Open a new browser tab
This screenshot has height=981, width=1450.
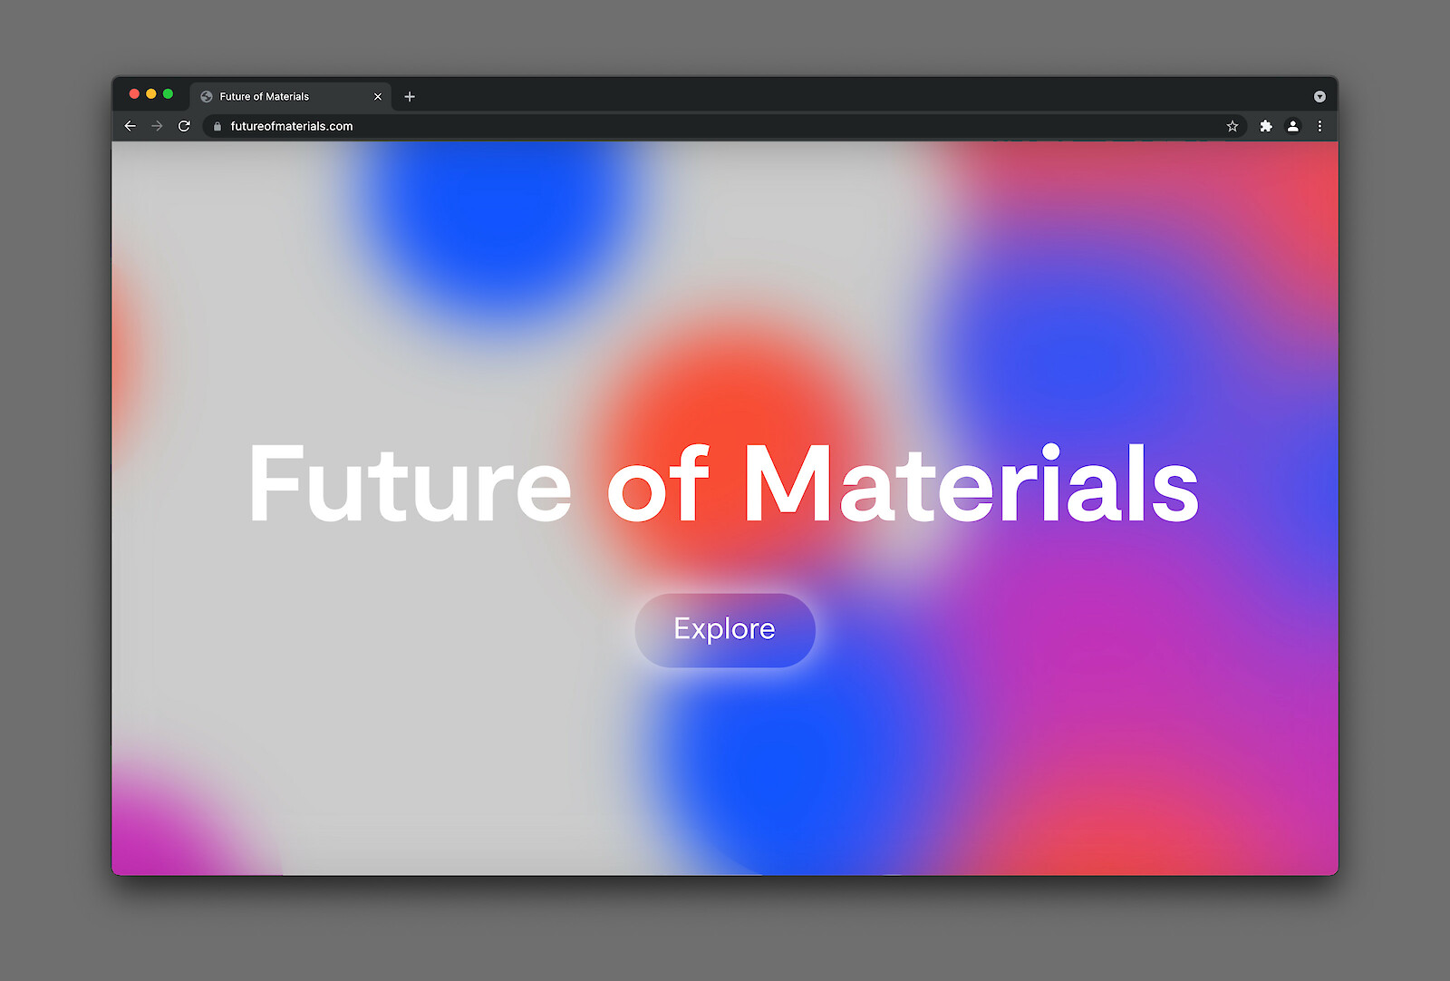[x=410, y=96]
